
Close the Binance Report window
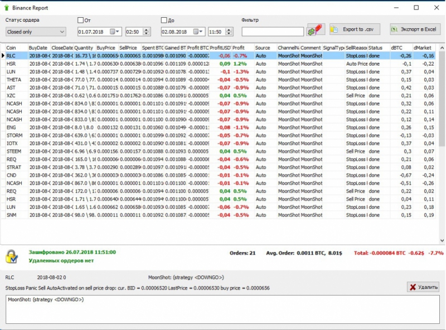435,8
